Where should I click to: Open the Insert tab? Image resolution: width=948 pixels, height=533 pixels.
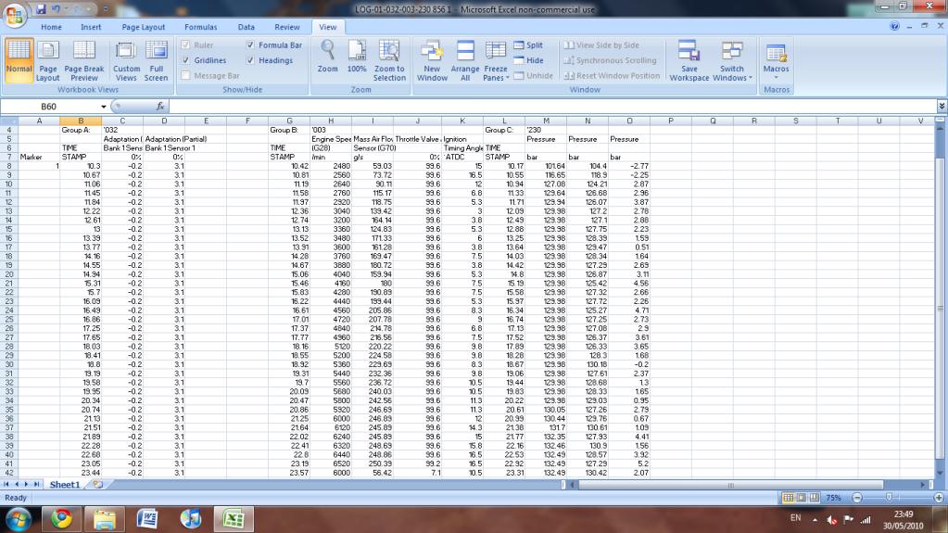92,27
